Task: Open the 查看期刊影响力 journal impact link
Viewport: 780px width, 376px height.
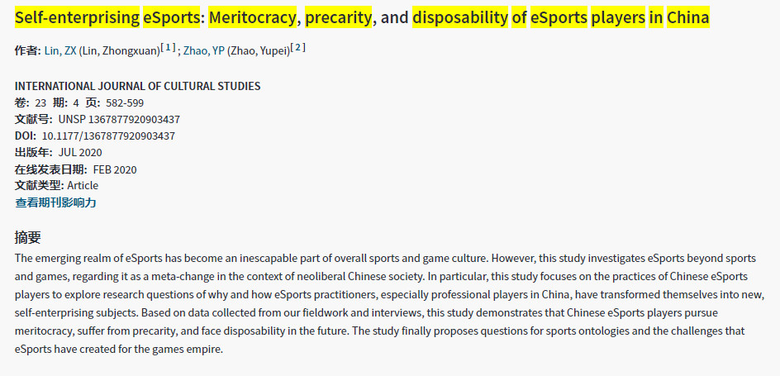Action: (x=55, y=202)
